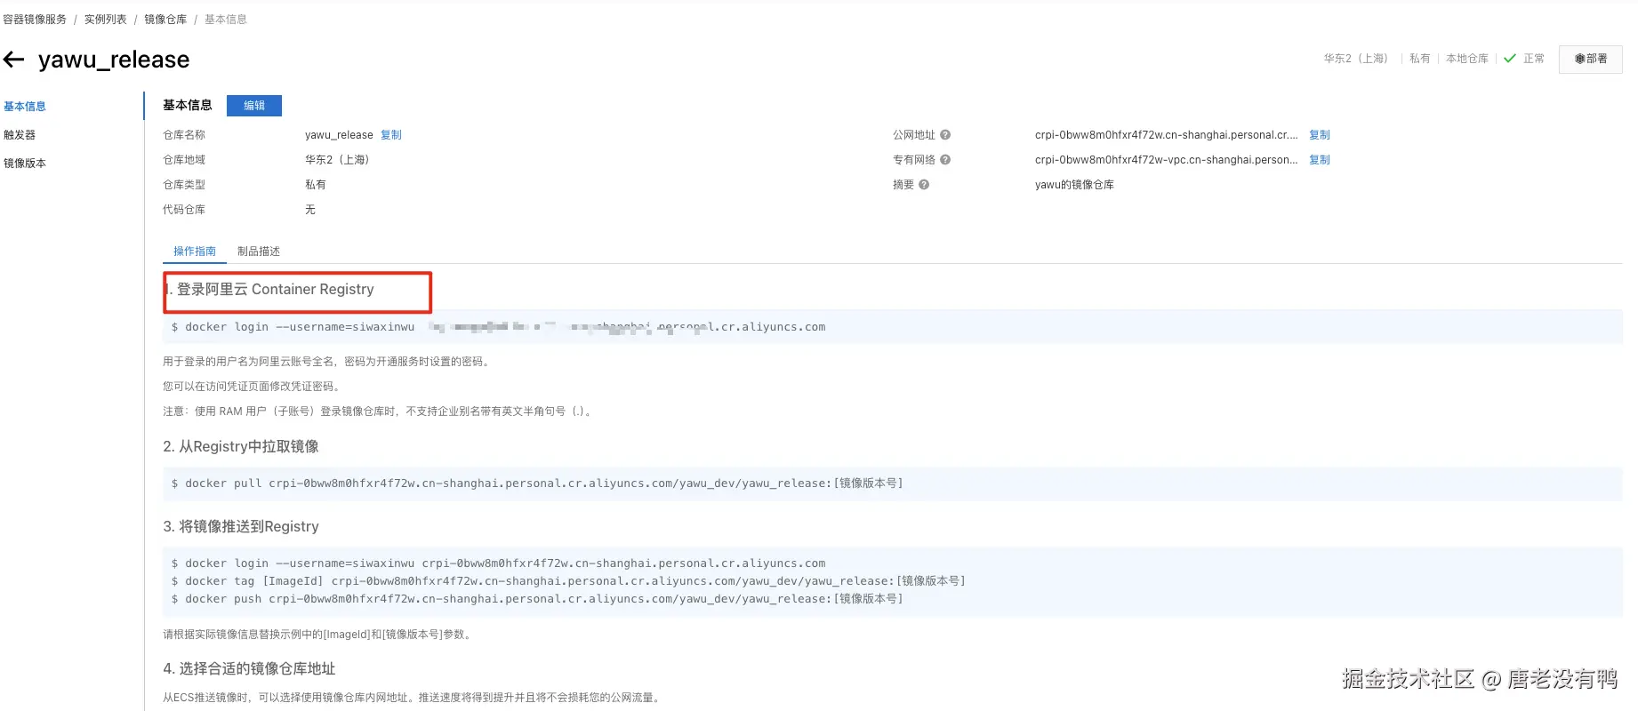Open 容器镜像服务 breadcrumb link
The width and height of the screenshot is (1638, 711).
35,20
